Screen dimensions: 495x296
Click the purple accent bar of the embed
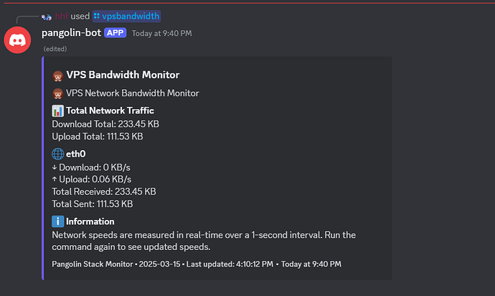pos(42,168)
